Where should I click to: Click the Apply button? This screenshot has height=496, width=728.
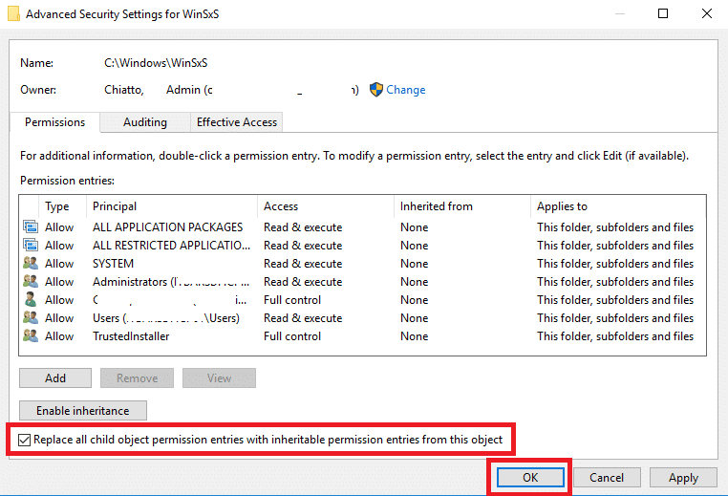tap(683, 478)
